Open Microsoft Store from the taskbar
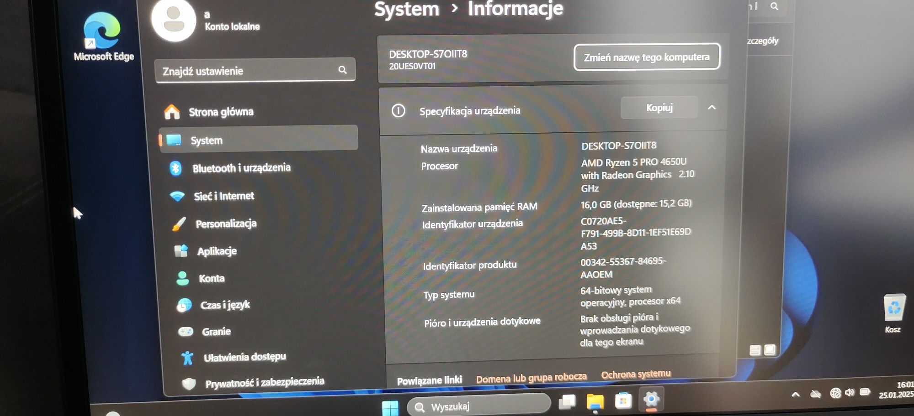The image size is (914, 416). [x=623, y=400]
